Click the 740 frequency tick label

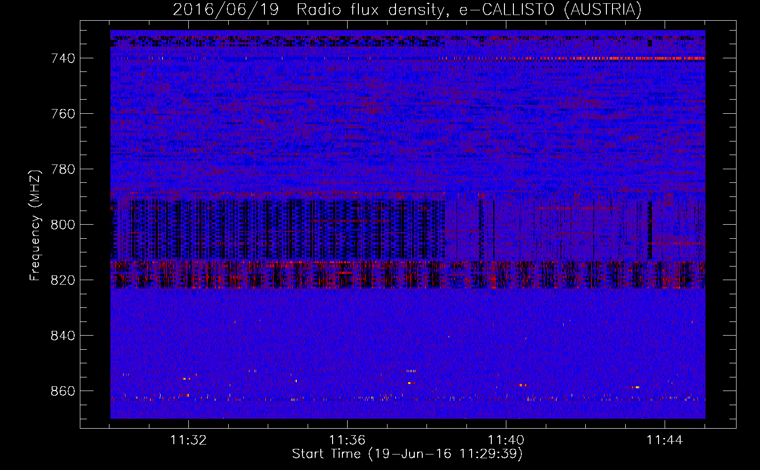(63, 58)
